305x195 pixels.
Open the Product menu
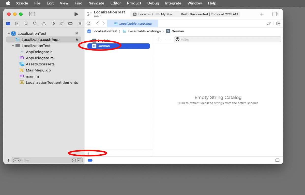[x=134, y=3]
